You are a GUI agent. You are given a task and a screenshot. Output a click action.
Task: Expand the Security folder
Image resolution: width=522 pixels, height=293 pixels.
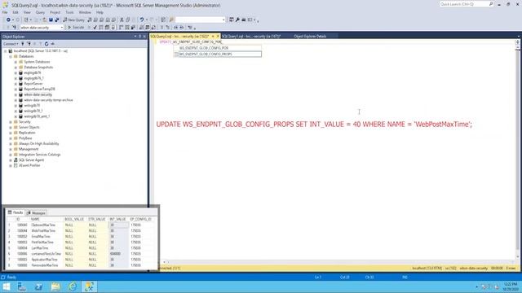[11, 122]
